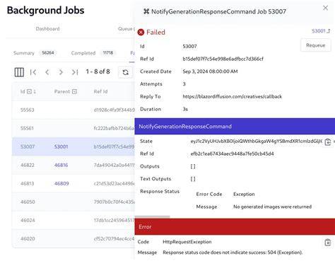Click Ref Id starting with c21d53d23ac
This screenshot has width=335, height=261.
coord(114,183)
